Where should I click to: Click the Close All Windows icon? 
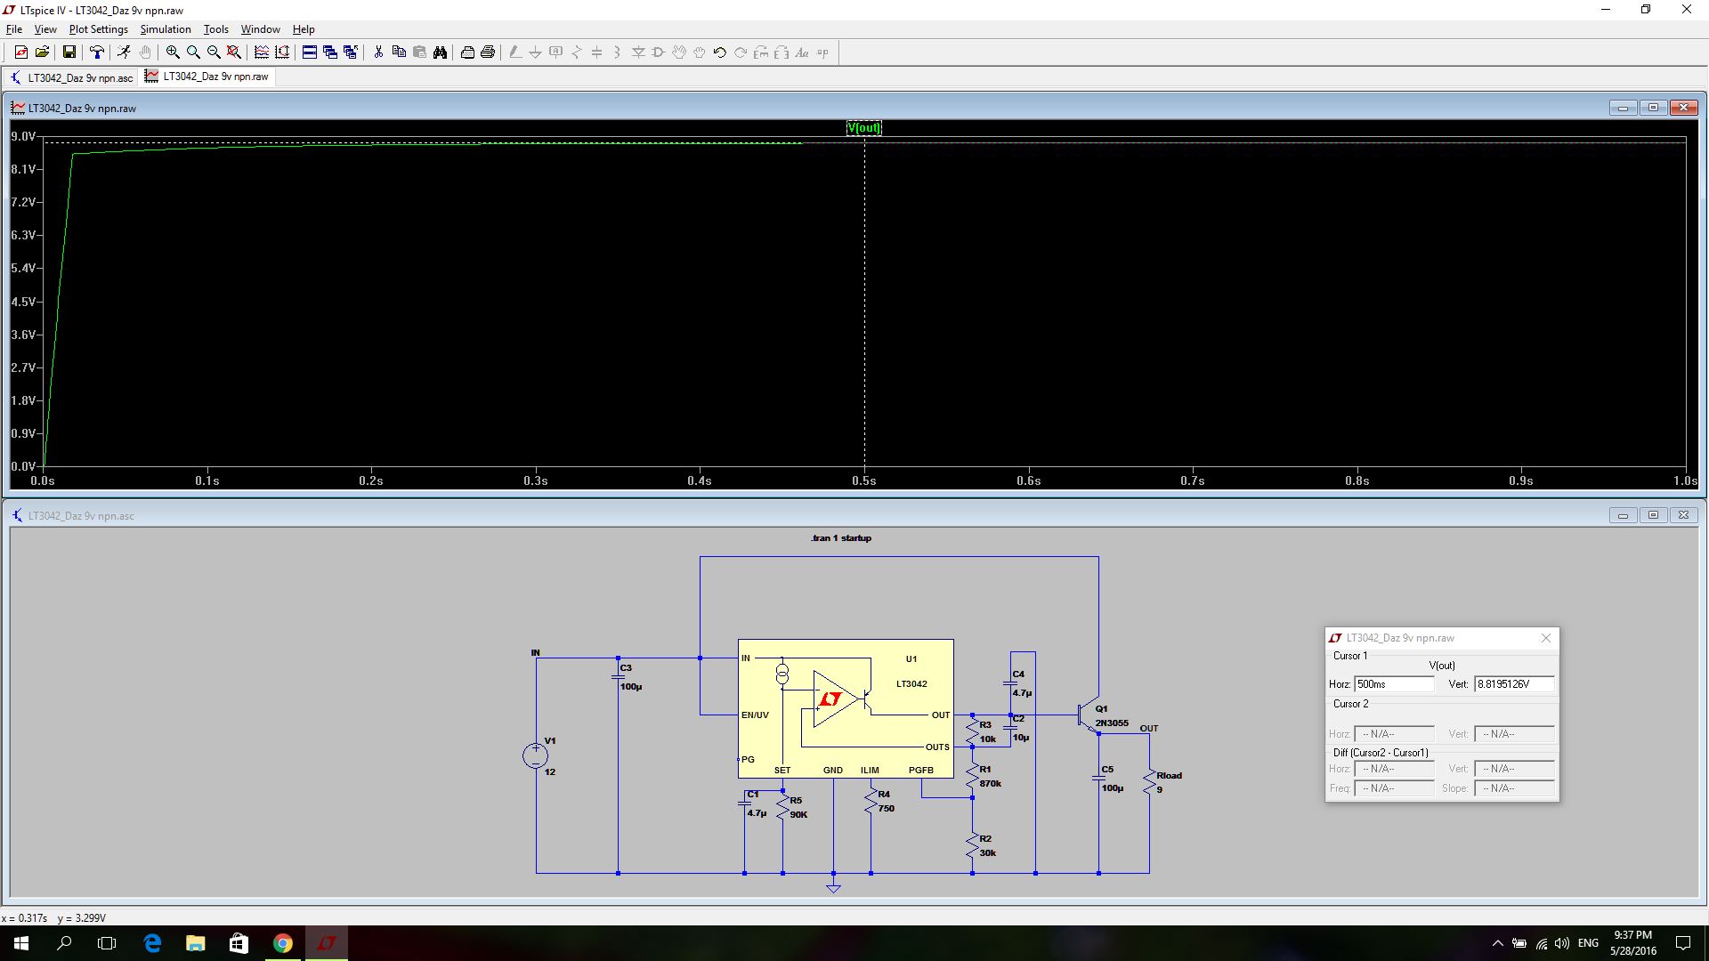351,52
